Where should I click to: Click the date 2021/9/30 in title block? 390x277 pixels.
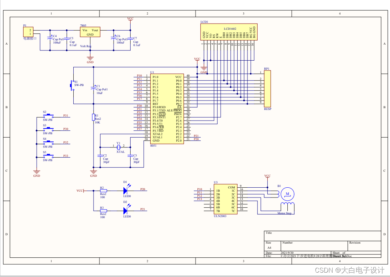[287, 253]
